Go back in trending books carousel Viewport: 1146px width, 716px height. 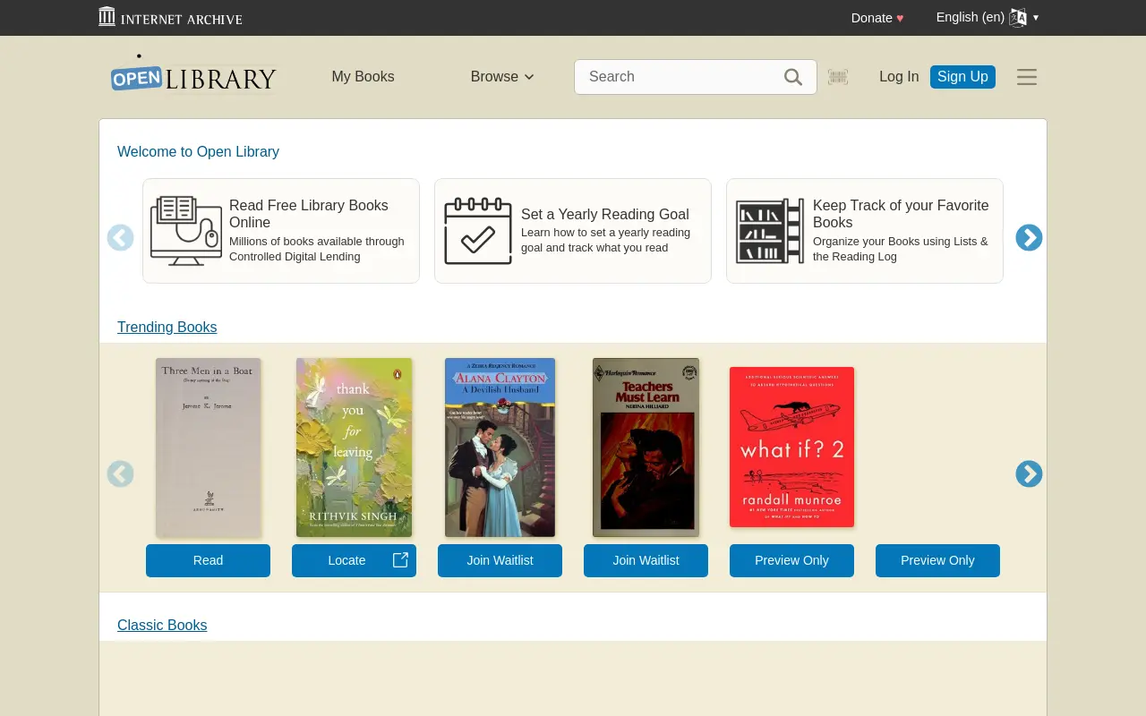(120, 473)
